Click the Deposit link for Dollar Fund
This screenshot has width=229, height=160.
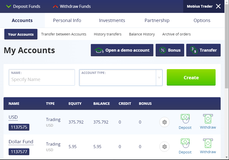(x=185, y=152)
